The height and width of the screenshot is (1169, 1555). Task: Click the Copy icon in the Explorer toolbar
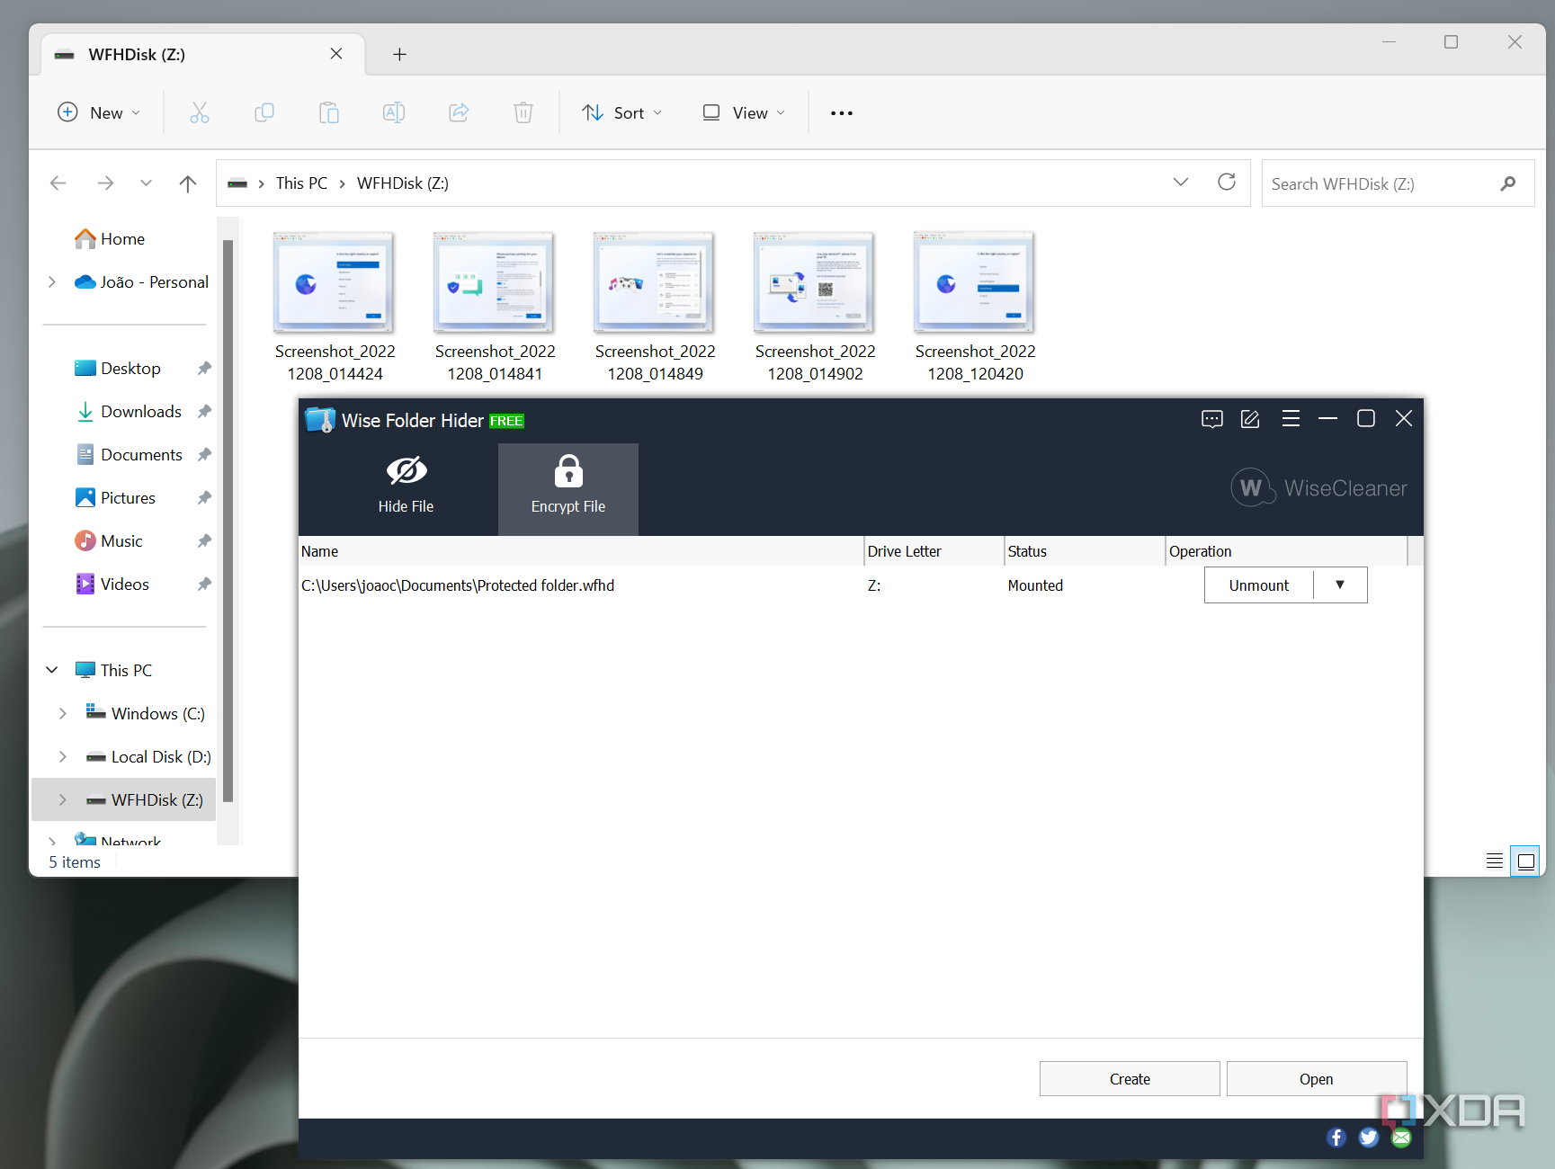coord(264,112)
